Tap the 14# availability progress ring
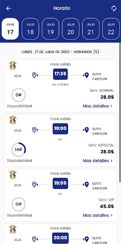Viewport: 121px width, 244px height. click(x=18, y=150)
